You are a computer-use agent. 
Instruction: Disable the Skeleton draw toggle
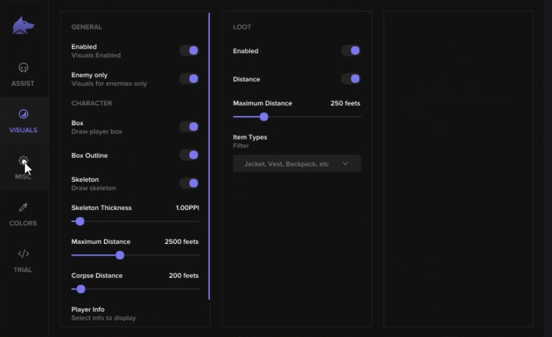pos(189,183)
